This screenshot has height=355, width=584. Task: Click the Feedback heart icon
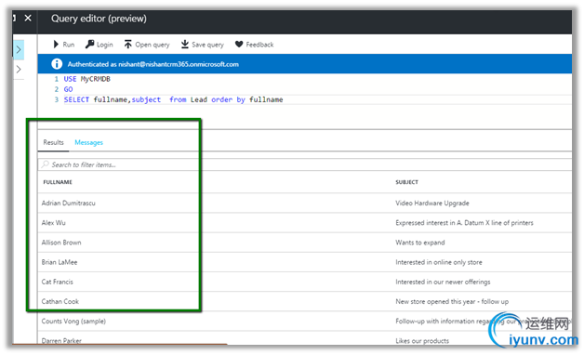click(239, 45)
